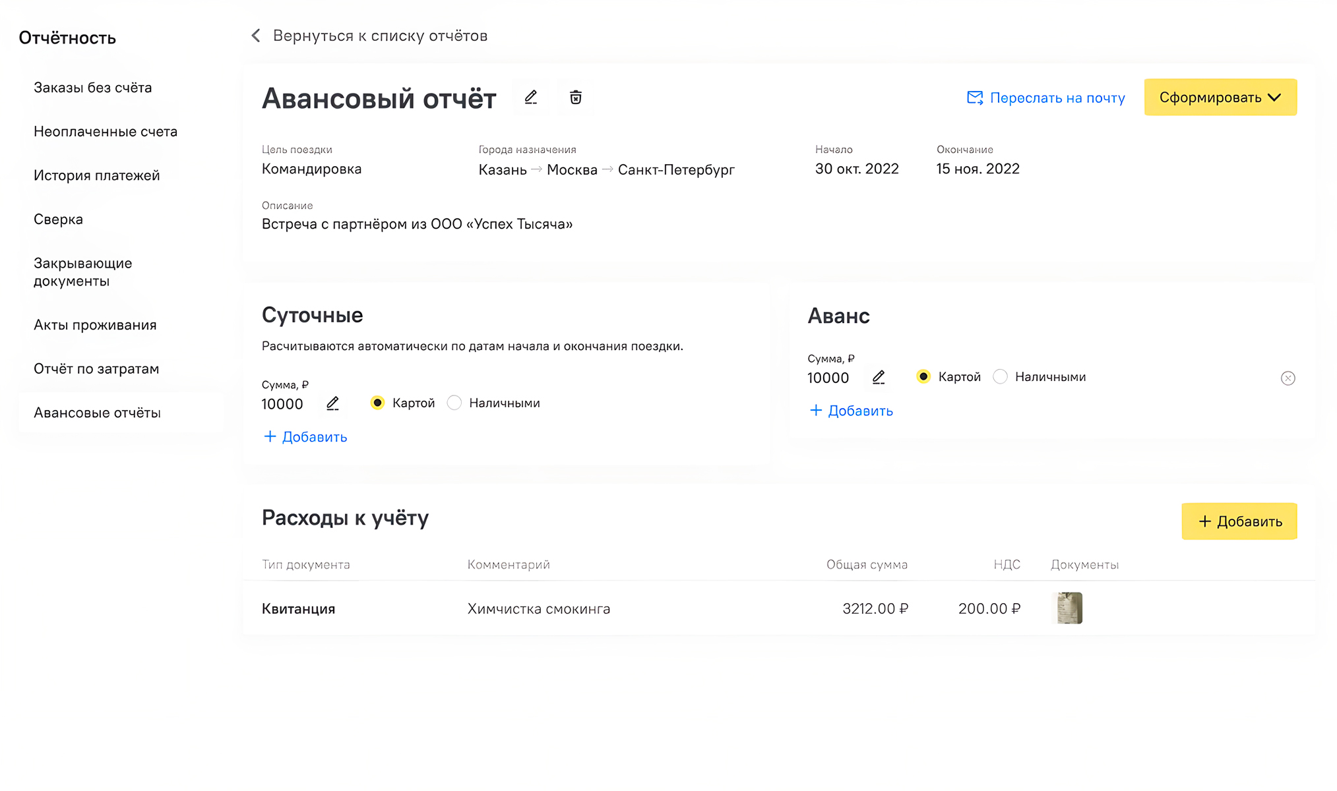Screen dimensions: 1337x791
Task: Expand the Сформировать dropdown button
Action: (1220, 98)
